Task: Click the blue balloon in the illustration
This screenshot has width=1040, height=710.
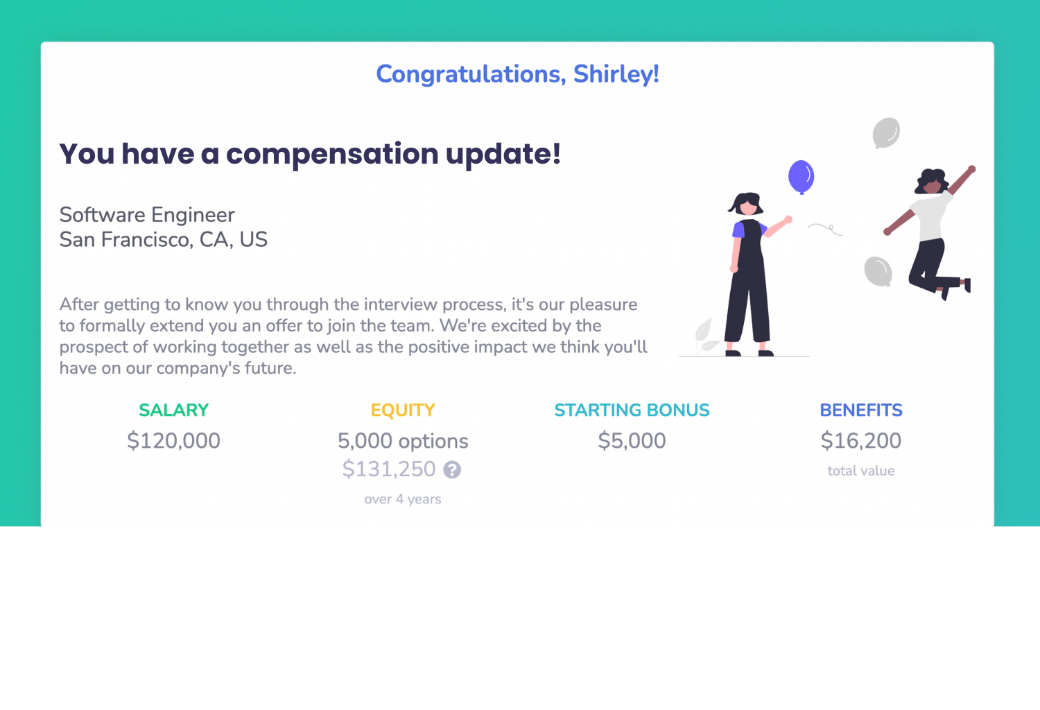Action: click(x=801, y=176)
